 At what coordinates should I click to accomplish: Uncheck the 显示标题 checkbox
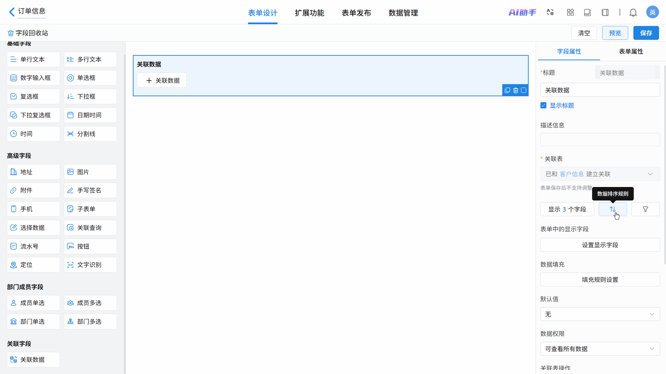click(x=543, y=105)
